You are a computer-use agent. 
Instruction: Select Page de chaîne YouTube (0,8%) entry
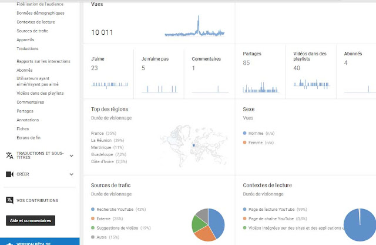pyautogui.click(x=275, y=219)
